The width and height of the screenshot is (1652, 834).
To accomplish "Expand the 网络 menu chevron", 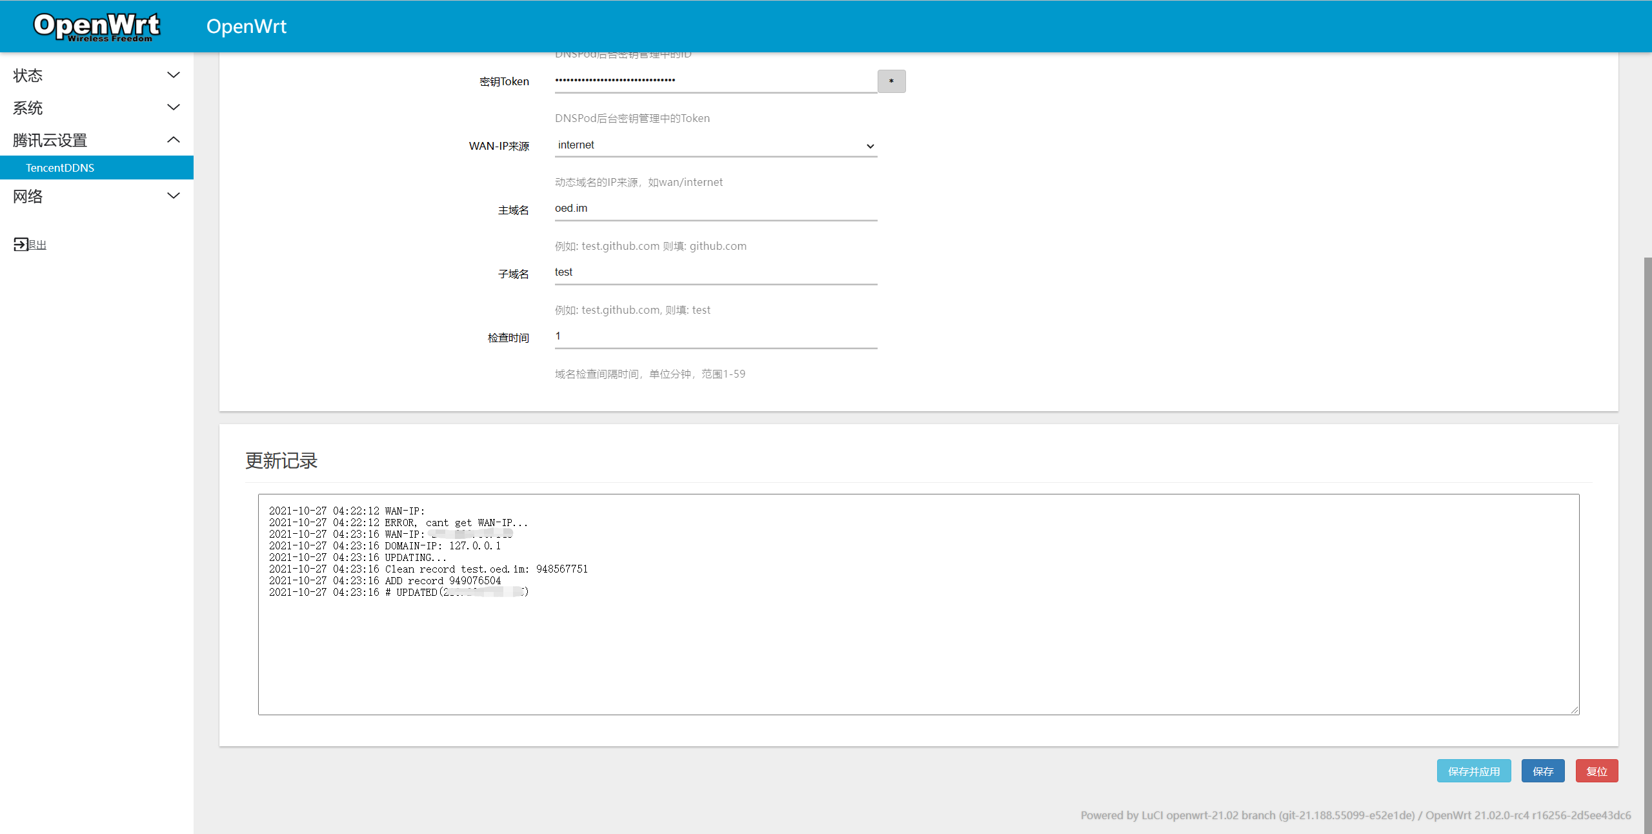I will click(174, 196).
